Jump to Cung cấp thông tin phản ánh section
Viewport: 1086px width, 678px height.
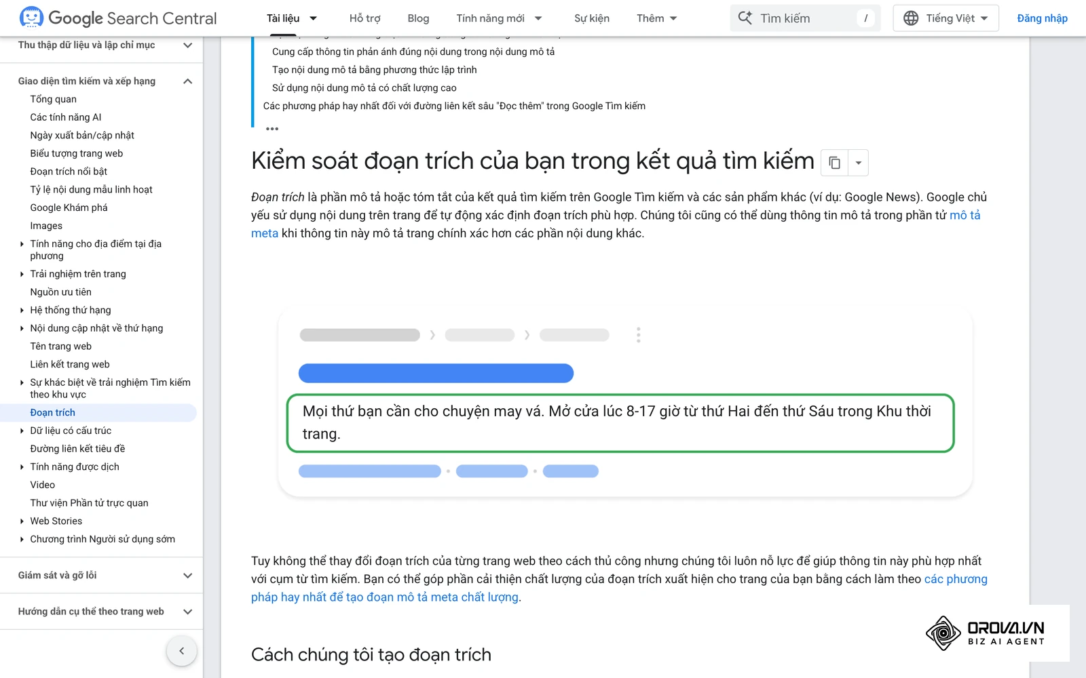[x=413, y=52]
